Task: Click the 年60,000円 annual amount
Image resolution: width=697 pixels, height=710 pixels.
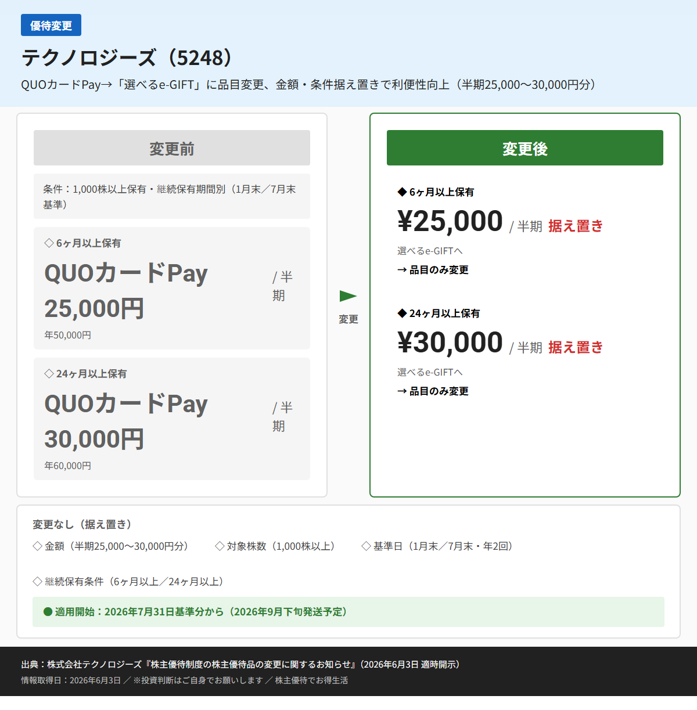Action: (67, 466)
